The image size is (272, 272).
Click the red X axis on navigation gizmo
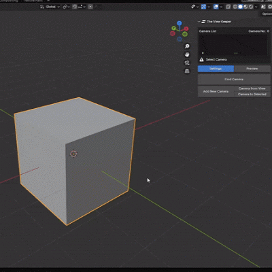[186, 29]
